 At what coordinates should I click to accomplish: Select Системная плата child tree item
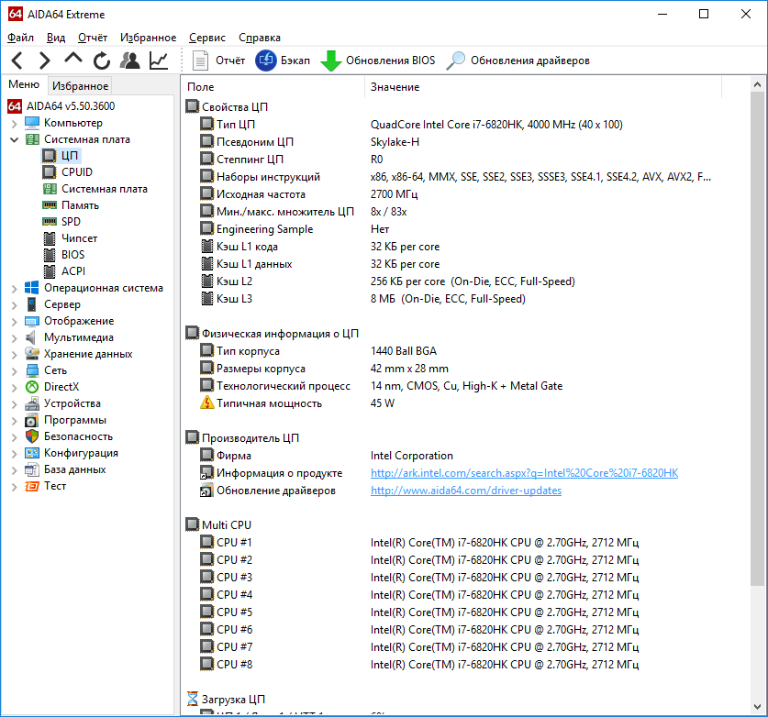95,189
